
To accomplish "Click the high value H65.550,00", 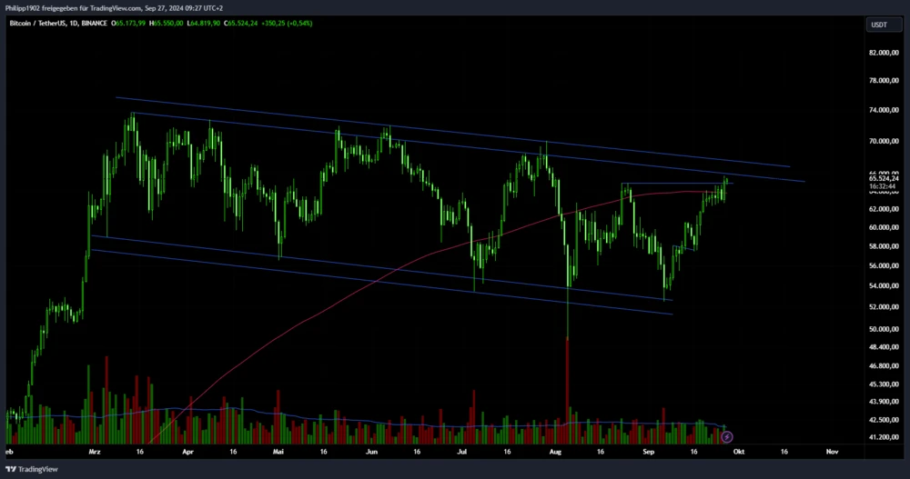I will [166, 24].
